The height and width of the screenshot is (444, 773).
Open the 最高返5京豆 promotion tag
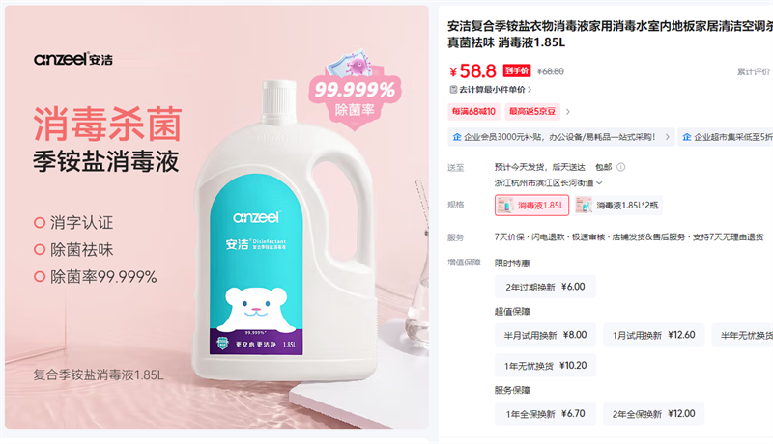click(x=532, y=112)
